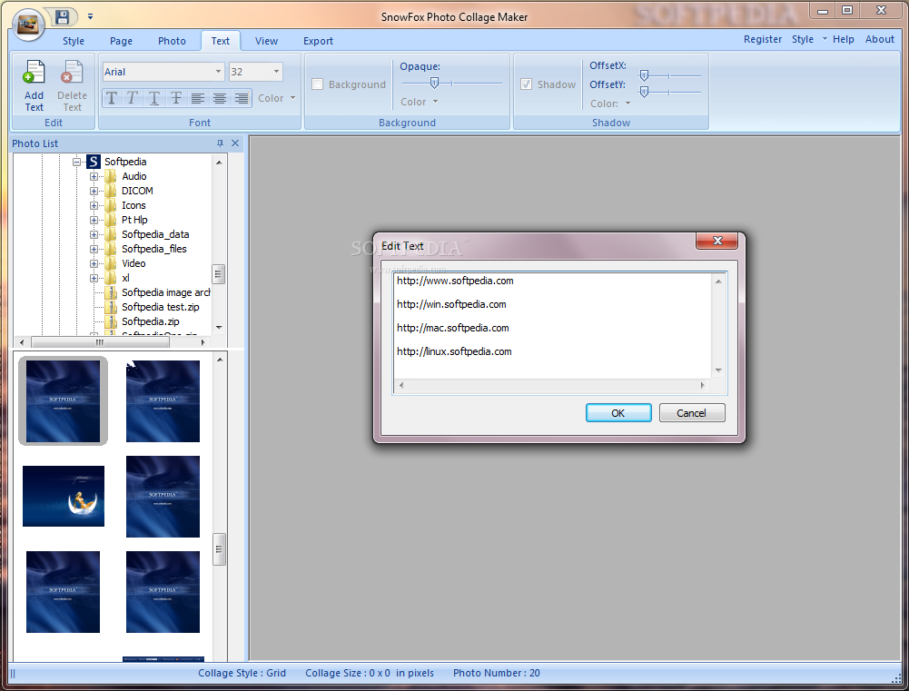Open the Softpedia.zip archive entry
The width and height of the screenshot is (909, 691).
[150, 321]
